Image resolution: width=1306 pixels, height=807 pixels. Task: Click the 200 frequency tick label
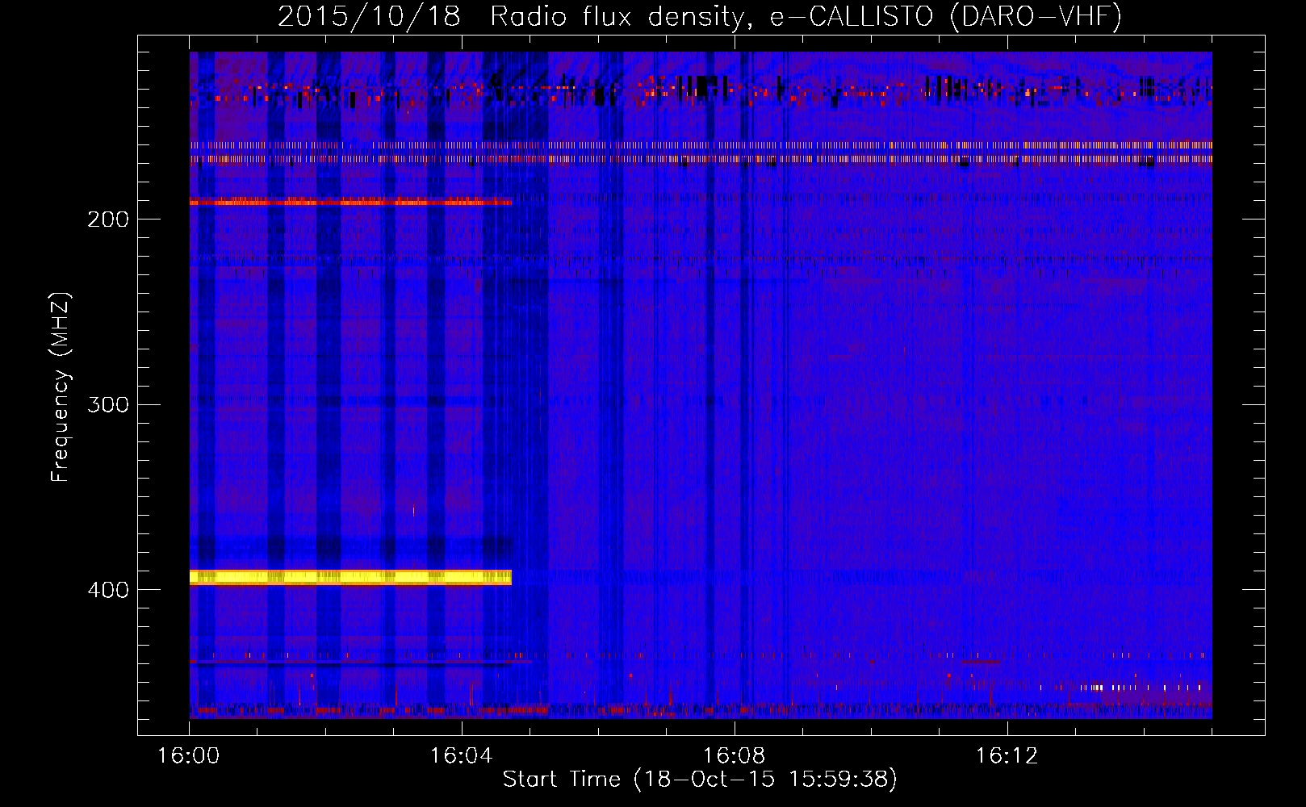(x=108, y=220)
